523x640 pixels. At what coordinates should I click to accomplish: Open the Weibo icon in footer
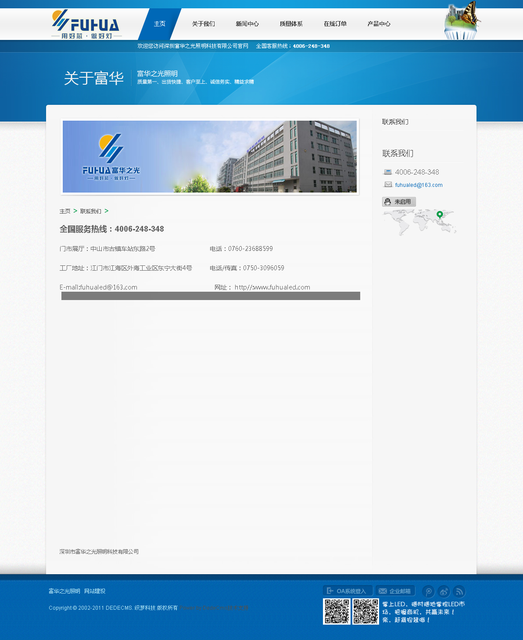pos(444,592)
